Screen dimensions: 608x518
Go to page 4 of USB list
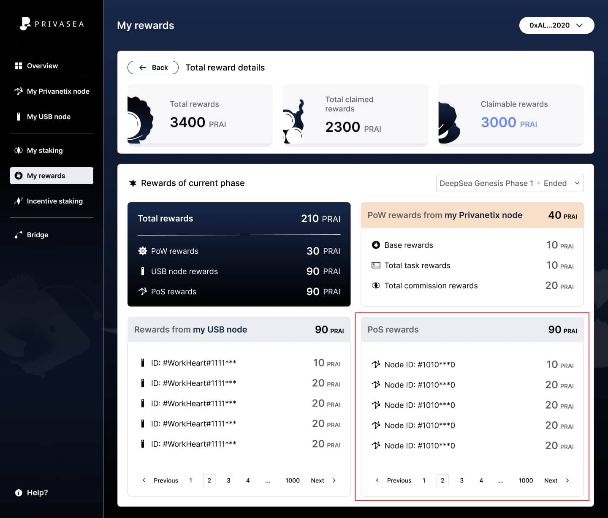click(x=248, y=480)
